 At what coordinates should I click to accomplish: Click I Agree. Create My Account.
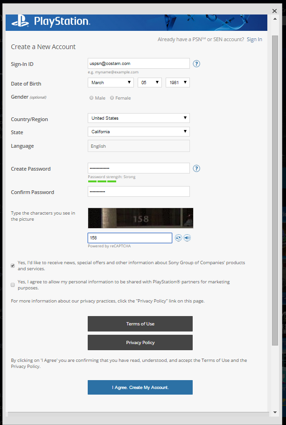140,387
